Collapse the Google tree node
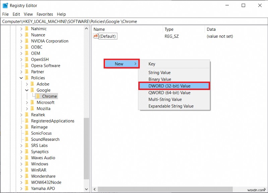 point(26,90)
